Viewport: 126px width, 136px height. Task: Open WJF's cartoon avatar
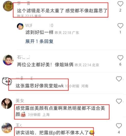(x=20, y=26)
